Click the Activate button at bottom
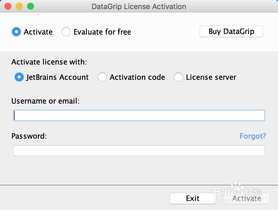Image resolution: width=278 pixels, height=210 pixels. click(246, 198)
